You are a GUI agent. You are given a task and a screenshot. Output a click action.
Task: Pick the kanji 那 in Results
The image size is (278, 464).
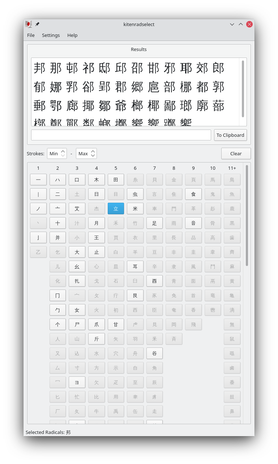pyautogui.click(x=56, y=68)
